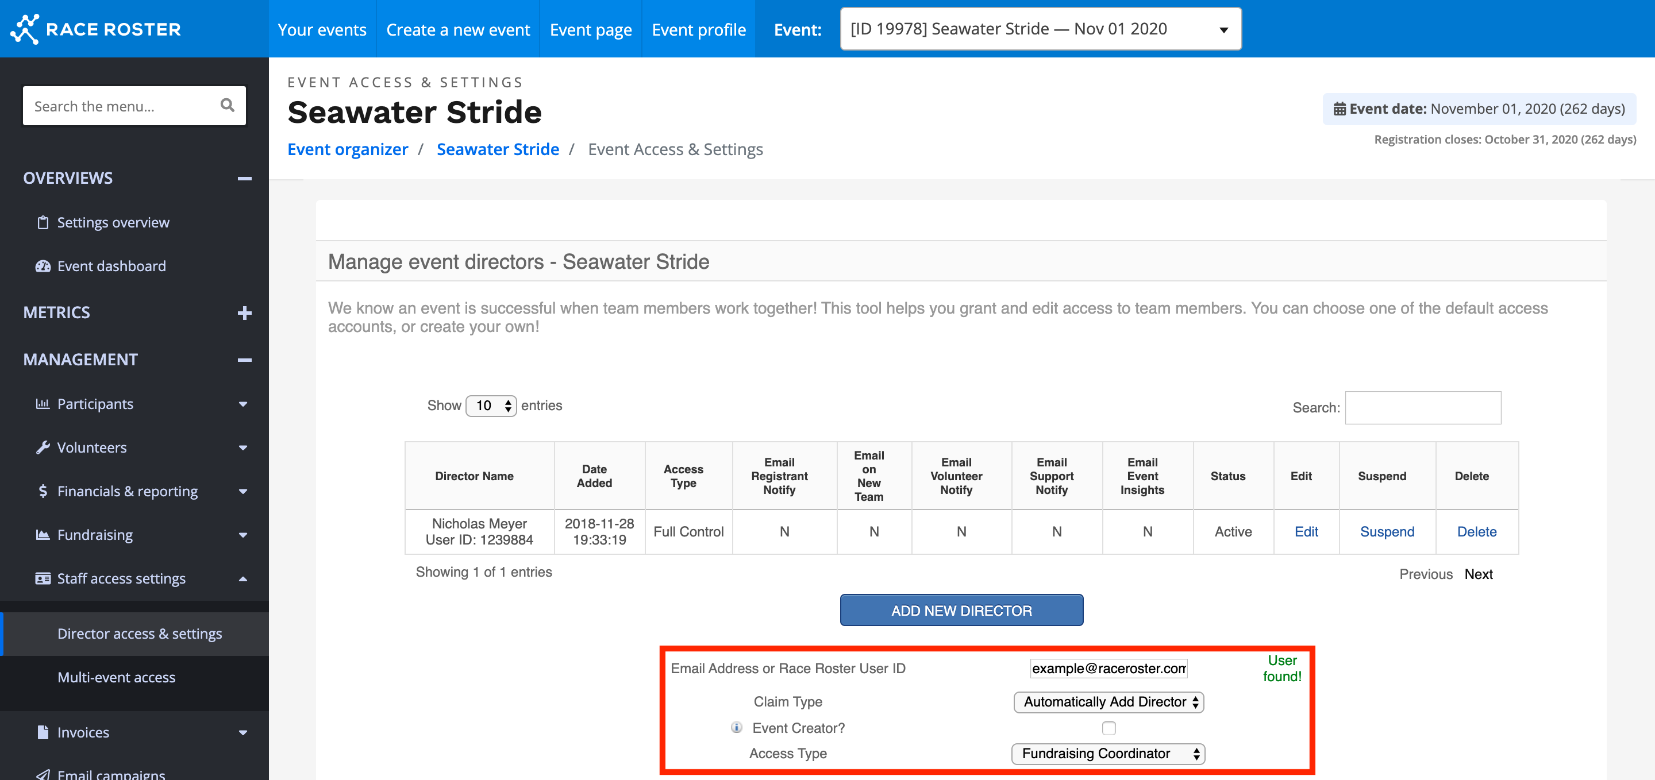Viewport: 1655px width, 780px height.
Task: Open Your events tab
Action: pos(322,29)
